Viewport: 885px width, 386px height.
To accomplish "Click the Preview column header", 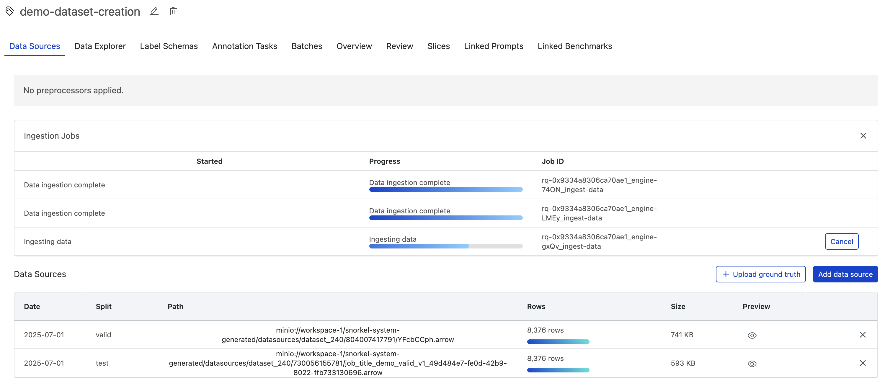I will 756,306.
